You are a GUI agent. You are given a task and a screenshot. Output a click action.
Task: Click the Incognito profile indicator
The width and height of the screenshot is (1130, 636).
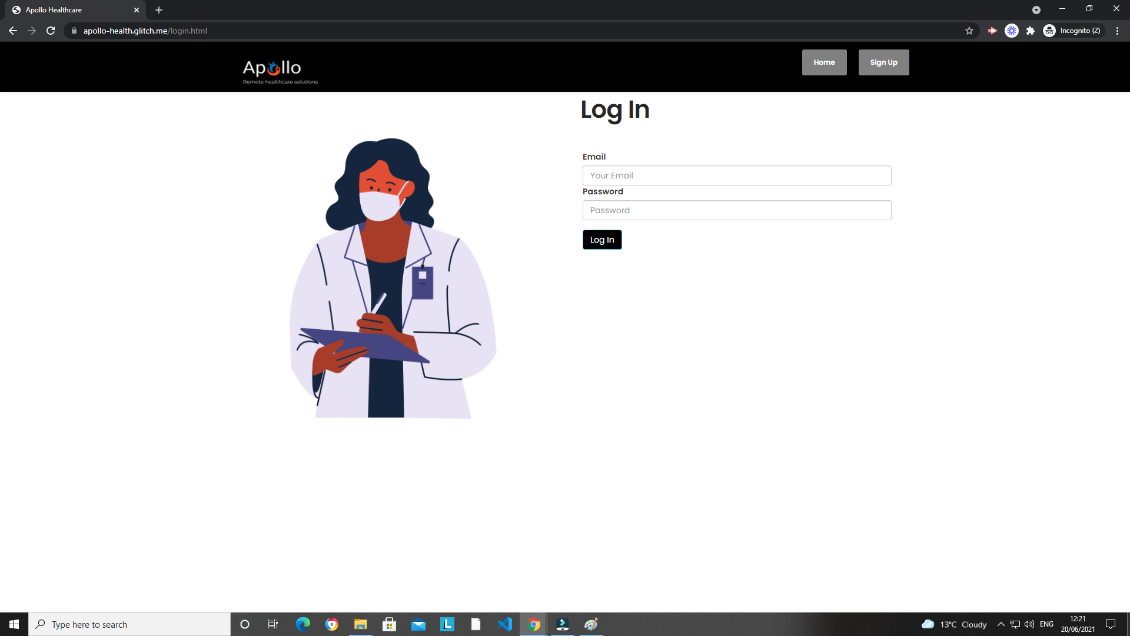(1072, 31)
